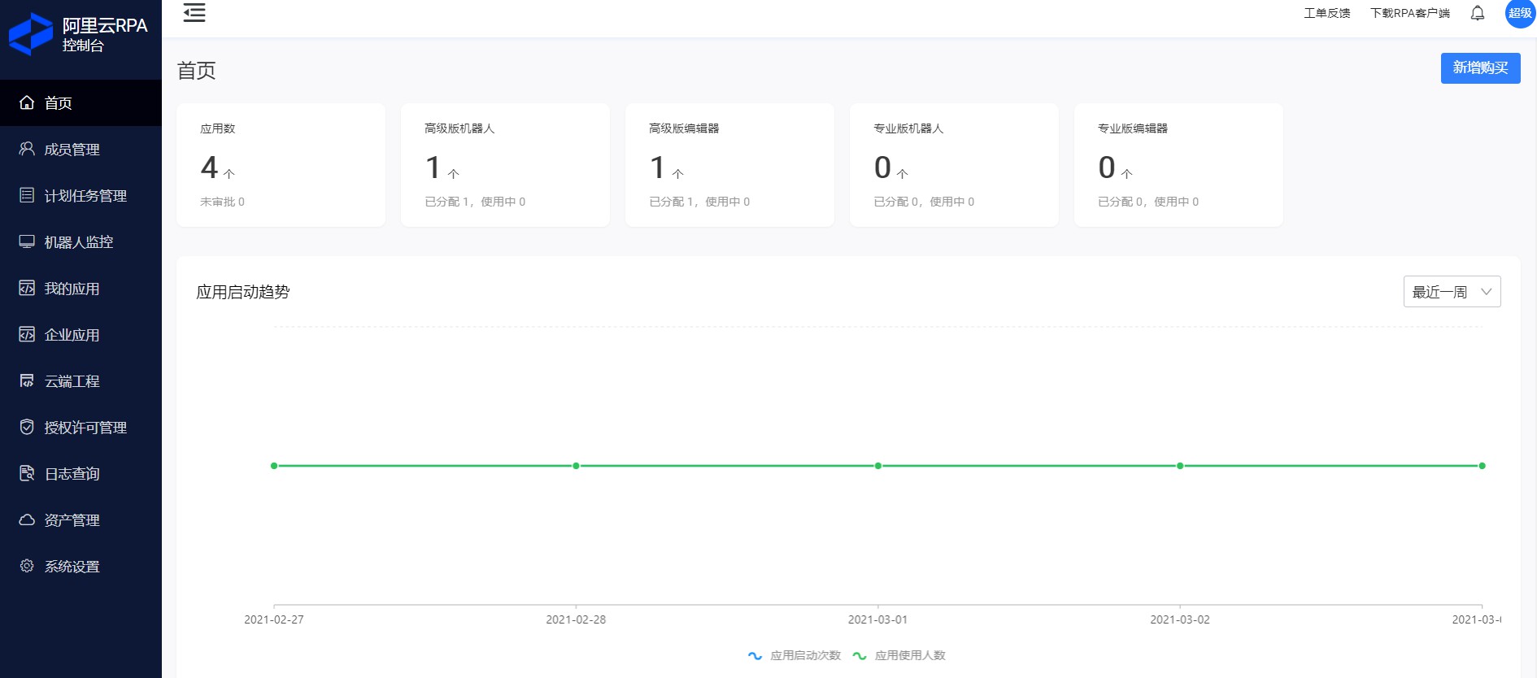The image size is (1537, 678).
Task: Toggle the 应用使用人数 legend series icon
Action: point(860,655)
